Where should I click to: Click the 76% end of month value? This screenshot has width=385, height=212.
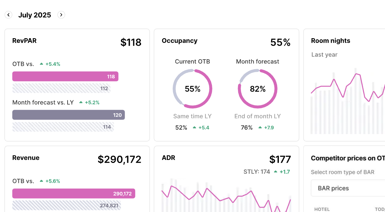(247, 127)
